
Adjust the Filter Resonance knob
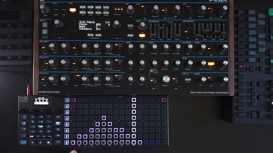(166, 63)
